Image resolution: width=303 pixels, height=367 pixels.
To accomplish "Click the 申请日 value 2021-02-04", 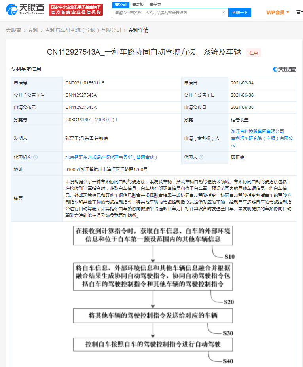I will click(x=242, y=83).
